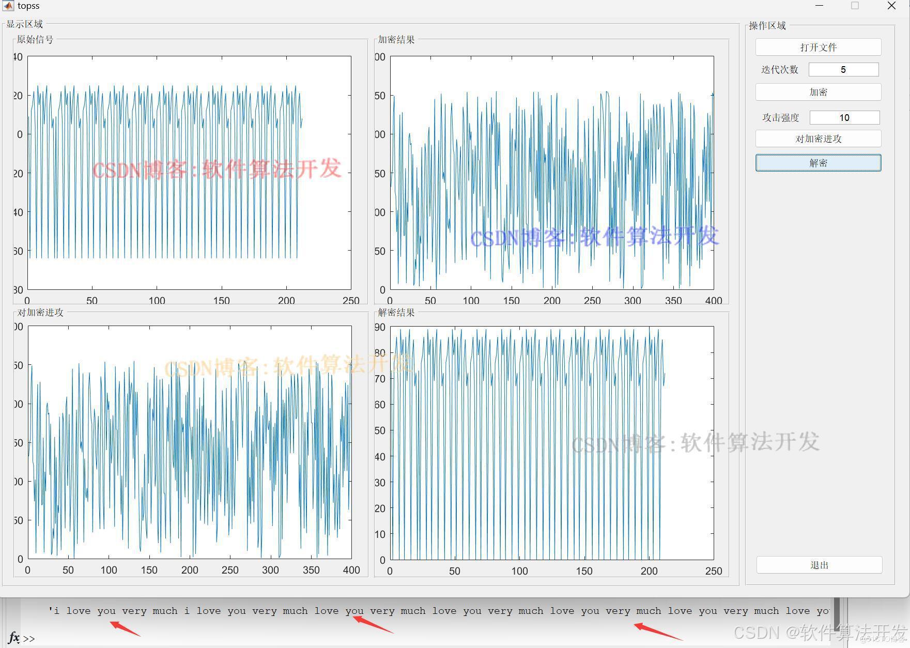Screen dimensions: 910x648
Task: Click the 退出 exit button
Action: click(819, 565)
